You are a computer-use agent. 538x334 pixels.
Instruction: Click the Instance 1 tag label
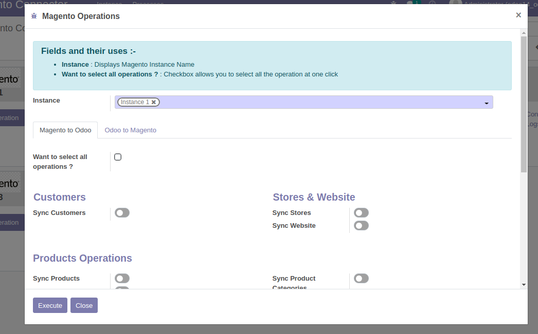(x=135, y=102)
